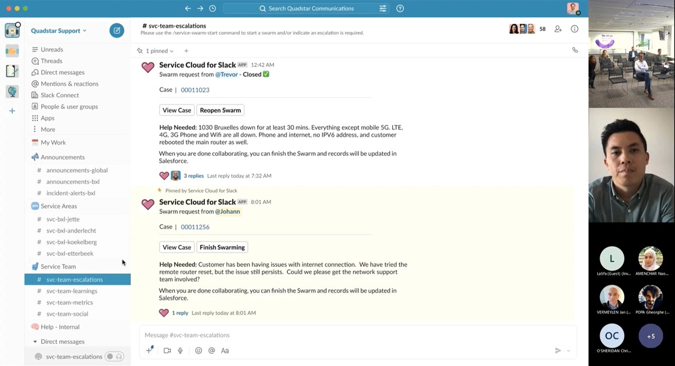Open Apps in sidebar
This screenshot has width=675, height=366.
click(x=47, y=118)
